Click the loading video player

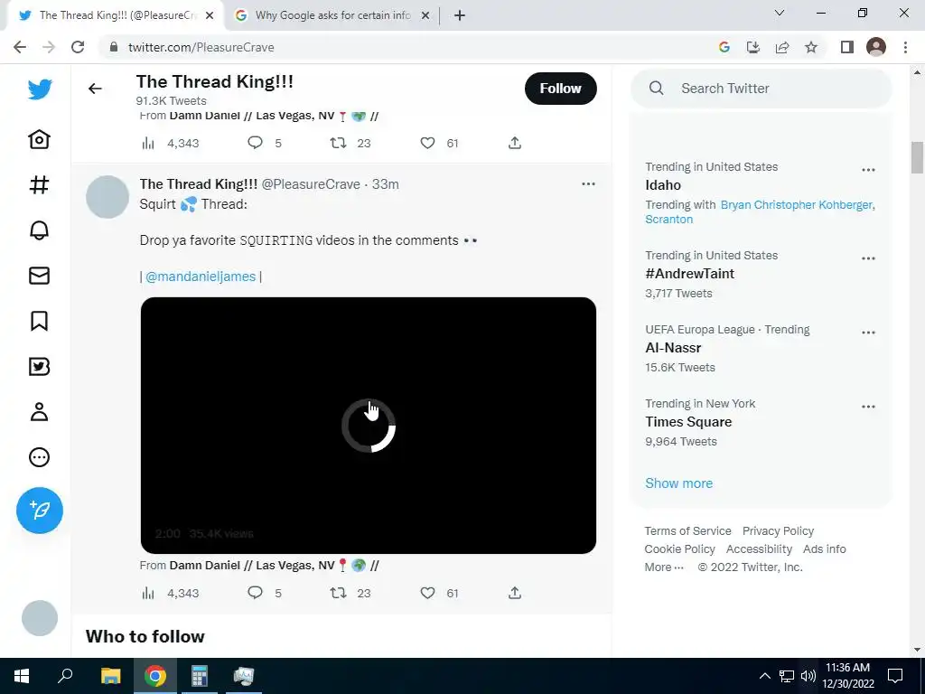(x=369, y=426)
